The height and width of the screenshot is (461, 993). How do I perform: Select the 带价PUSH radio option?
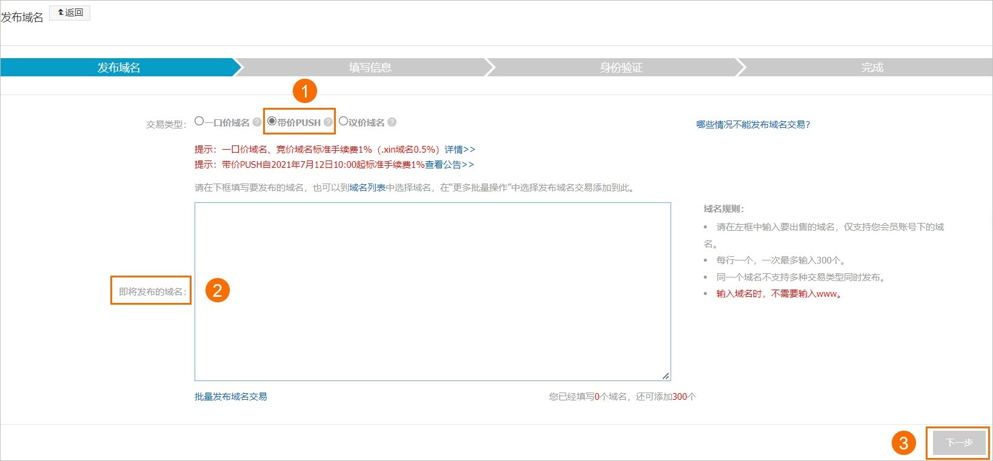coord(272,121)
